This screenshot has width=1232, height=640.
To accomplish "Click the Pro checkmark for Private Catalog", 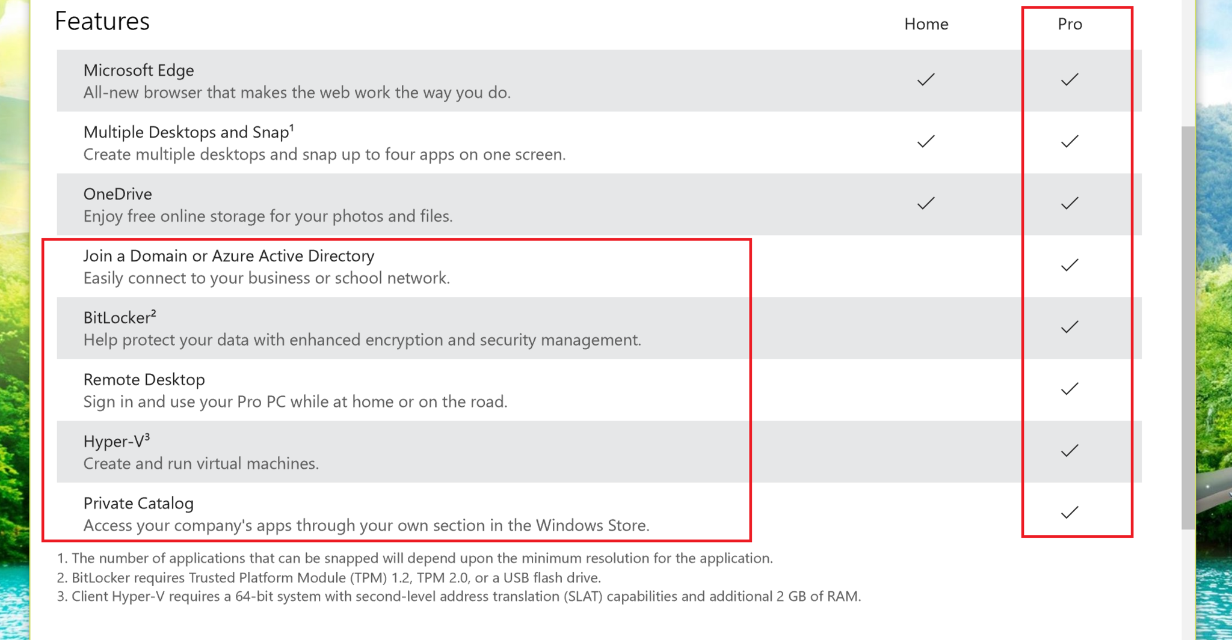I will coord(1070,513).
